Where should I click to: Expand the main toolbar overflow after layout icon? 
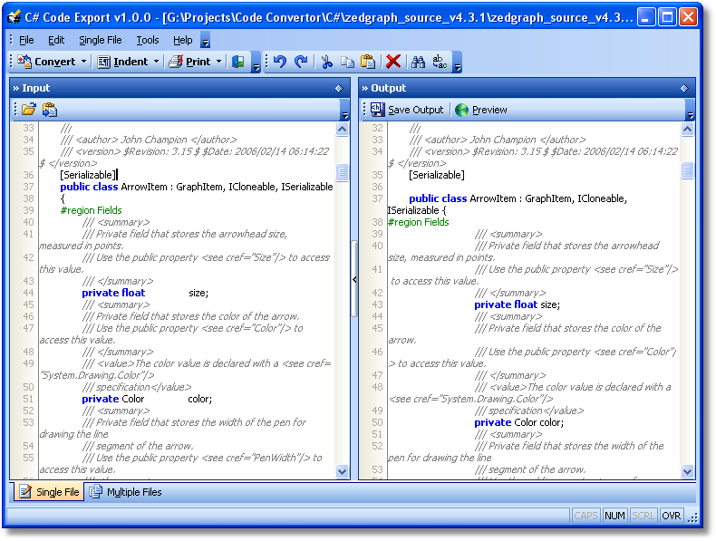(256, 63)
